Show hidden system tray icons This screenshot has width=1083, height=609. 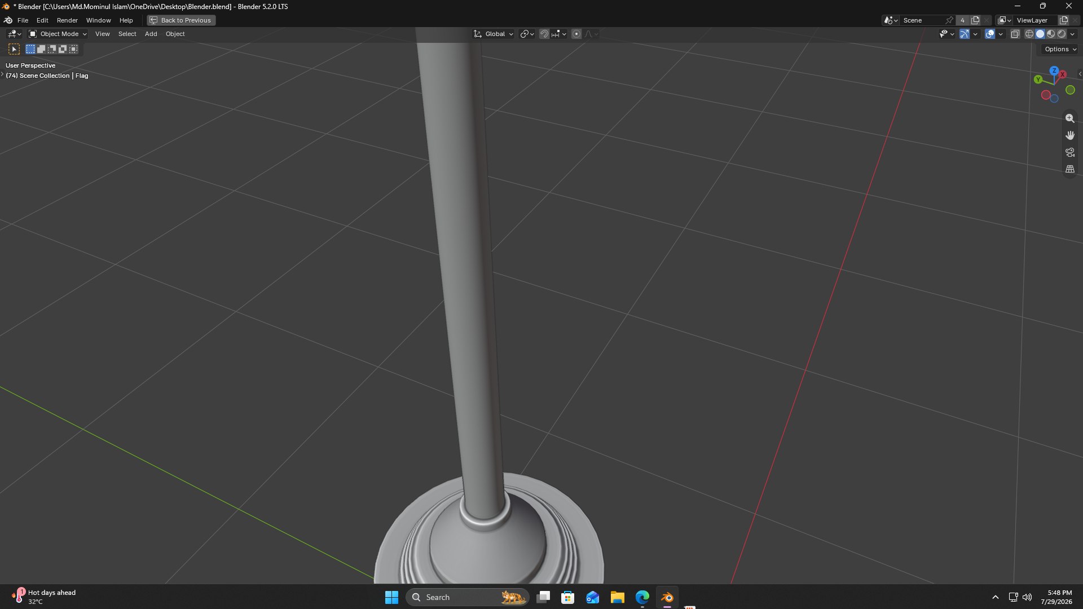pos(995,597)
